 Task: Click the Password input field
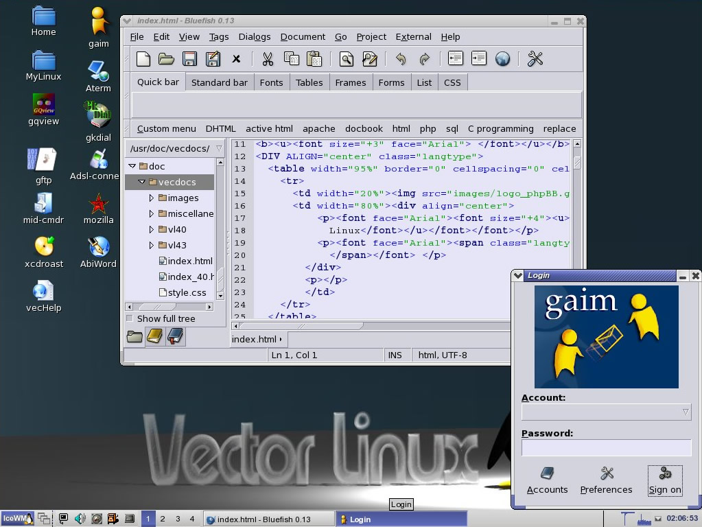pyautogui.click(x=606, y=447)
